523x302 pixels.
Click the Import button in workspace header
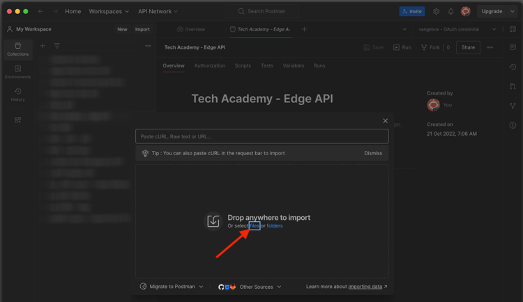tap(142, 29)
